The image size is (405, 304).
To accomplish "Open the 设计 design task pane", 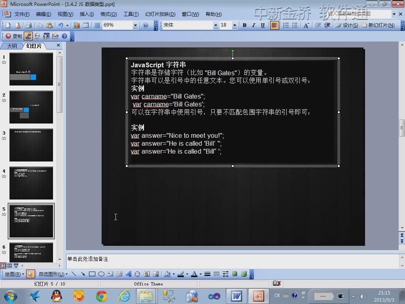I will (346, 25).
